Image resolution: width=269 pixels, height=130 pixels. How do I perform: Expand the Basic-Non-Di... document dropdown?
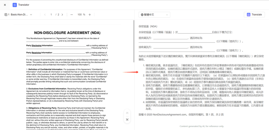click(x=31, y=15)
